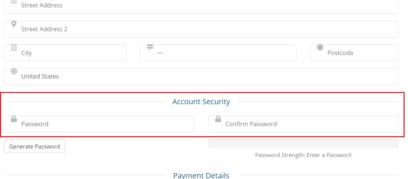408x179 pixels.
Task: Click the Generate Password button
Action: (35, 146)
